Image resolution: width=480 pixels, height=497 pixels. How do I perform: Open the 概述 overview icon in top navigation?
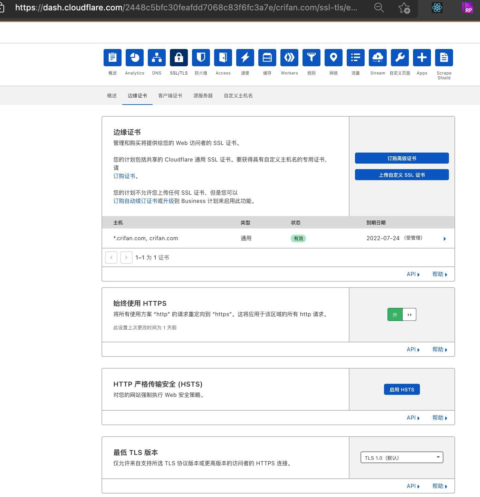click(x=113, y=57)
